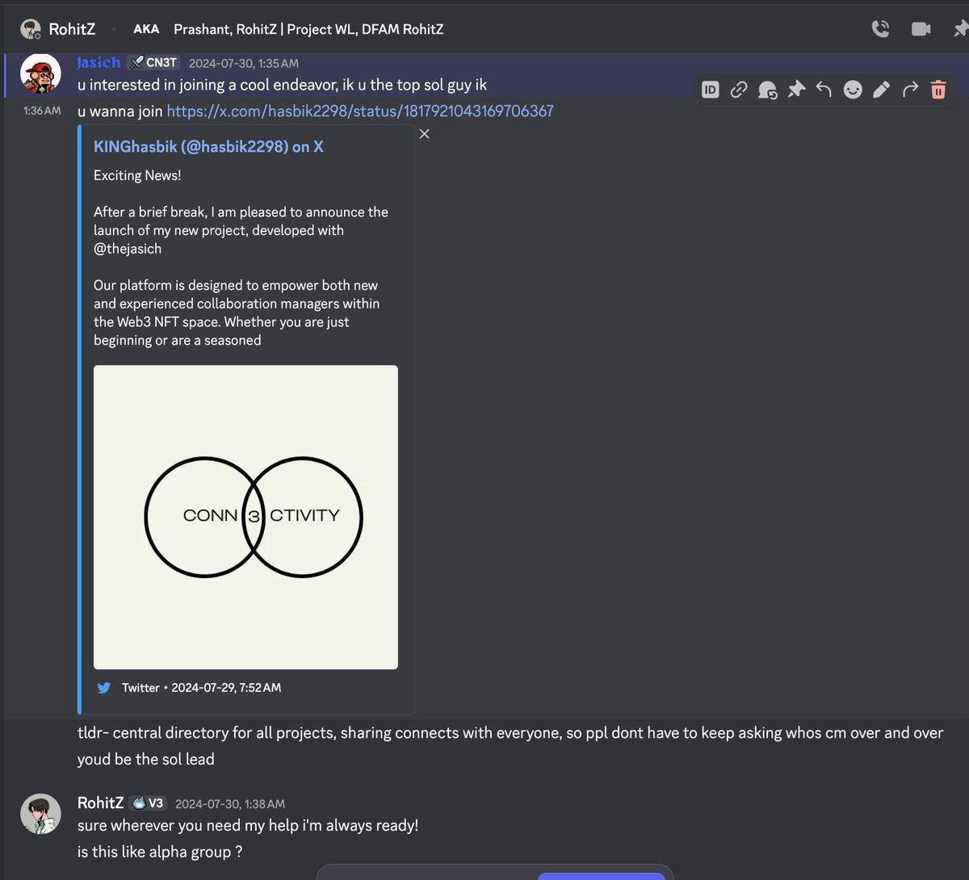Copy the message link icon
The image size is (969, 880).
[739, 90]
